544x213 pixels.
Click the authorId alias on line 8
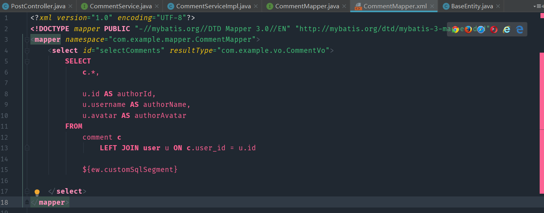(135, 94)
